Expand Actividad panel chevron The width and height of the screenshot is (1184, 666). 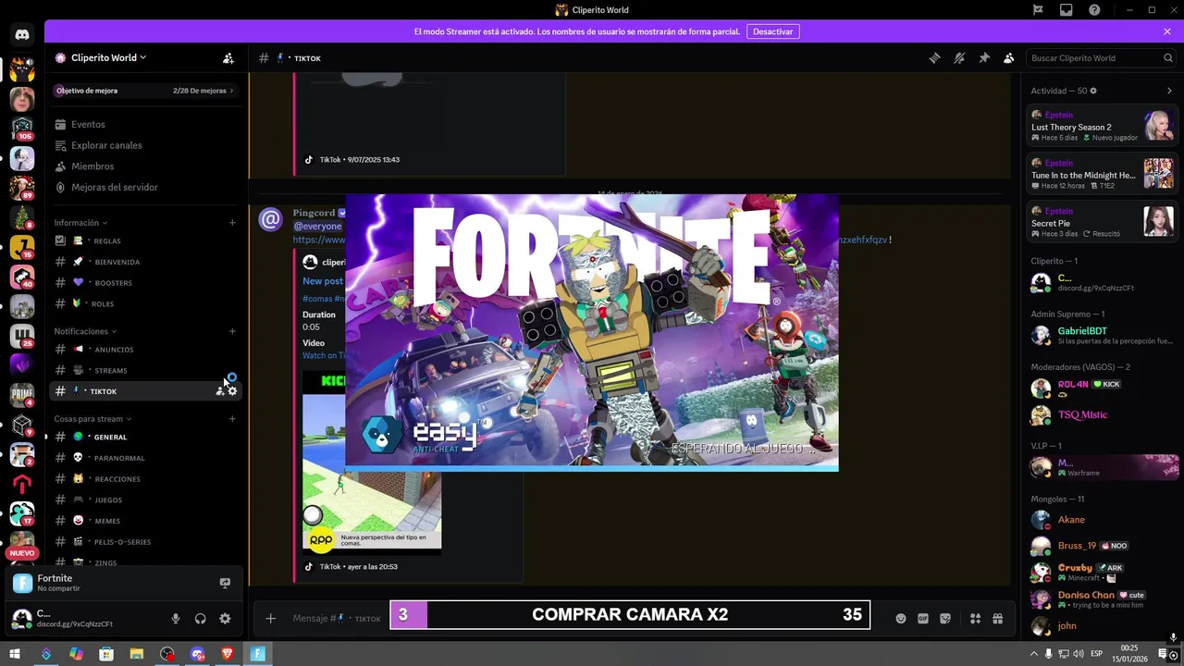[x=1169, y=91]
